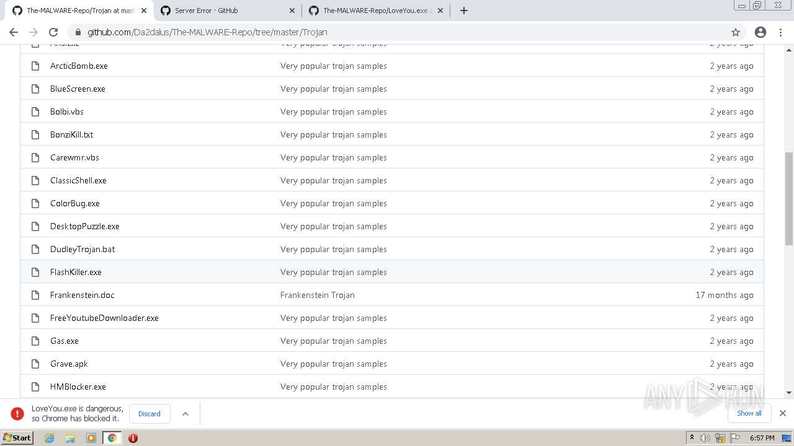Open the Frankenstein Trojan commit message

tap(318, 295)
